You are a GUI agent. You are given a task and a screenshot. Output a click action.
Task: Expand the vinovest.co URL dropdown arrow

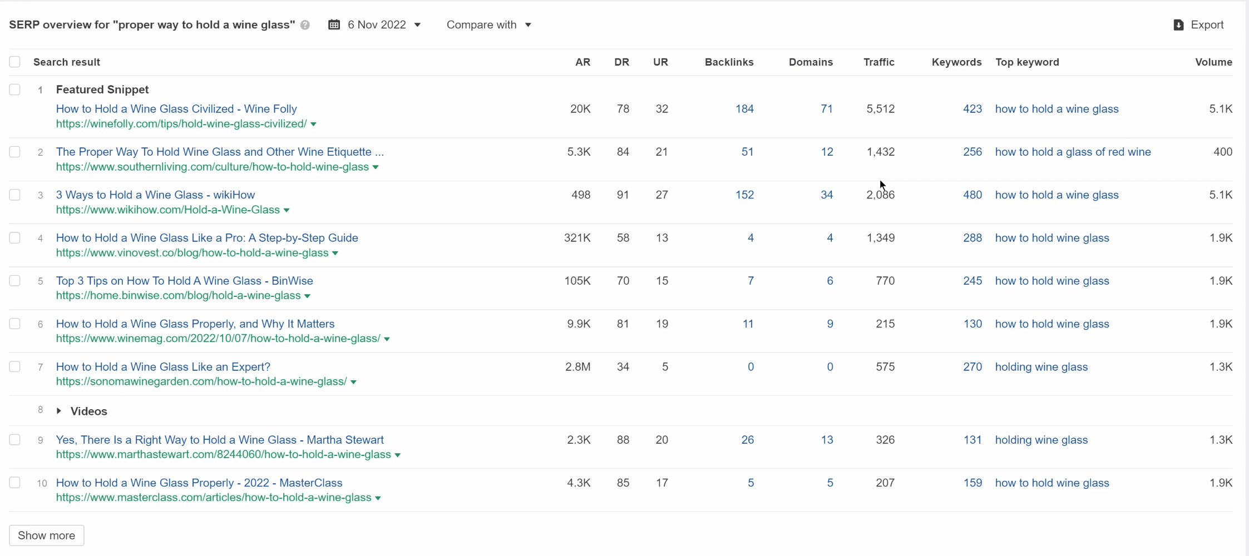tap(335, 253)
